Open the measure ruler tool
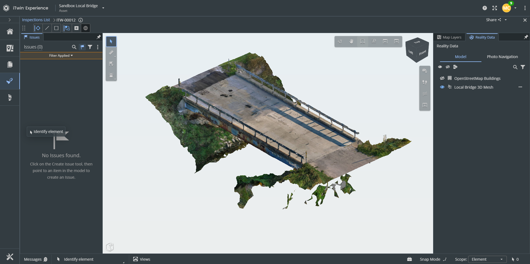 (x=111, y=53)
